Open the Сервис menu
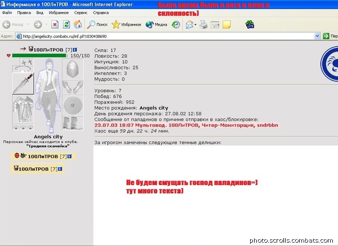Image resolution: width=338 pixels, height=246 pixels. [x=81, y=12]
